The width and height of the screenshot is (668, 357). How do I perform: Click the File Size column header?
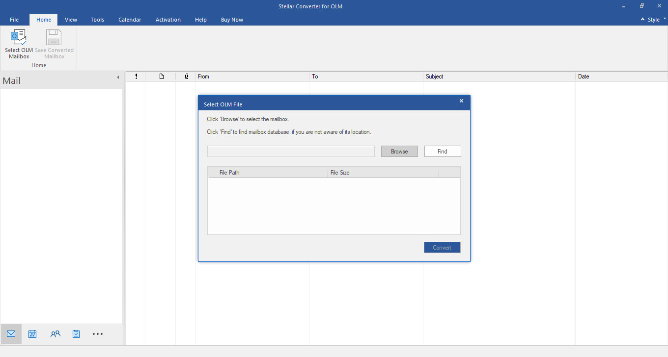383,173
